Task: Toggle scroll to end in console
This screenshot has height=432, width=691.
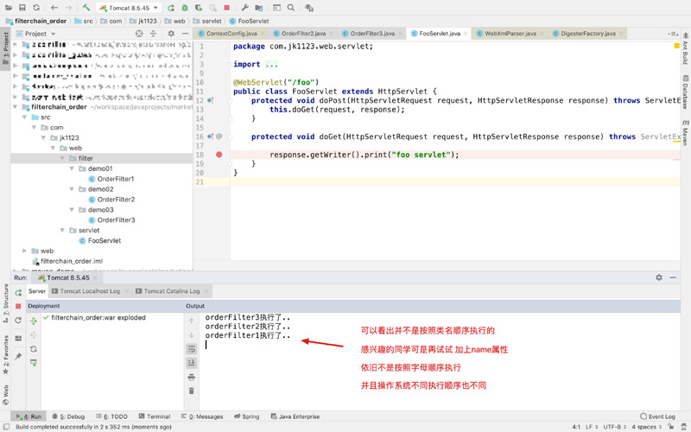Action: point(191,363)
